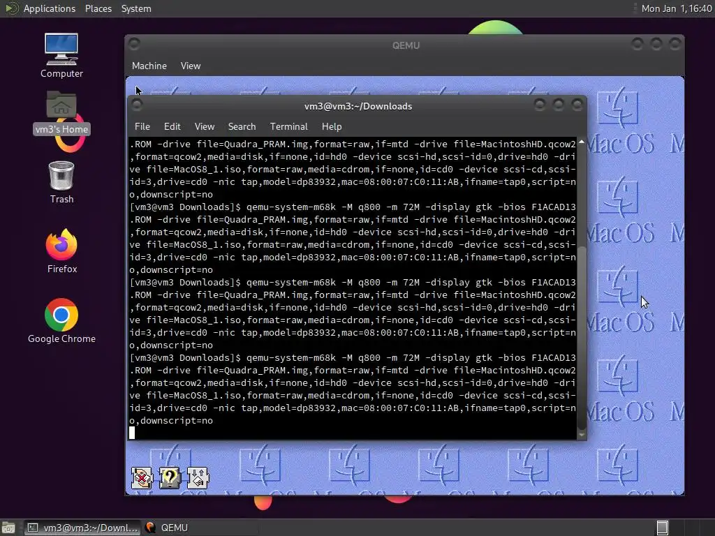The image size is (715, 536).
Task: Click the show-desktop icon in bottom panel
Action: pyautogui.click(x=8, y=528)
